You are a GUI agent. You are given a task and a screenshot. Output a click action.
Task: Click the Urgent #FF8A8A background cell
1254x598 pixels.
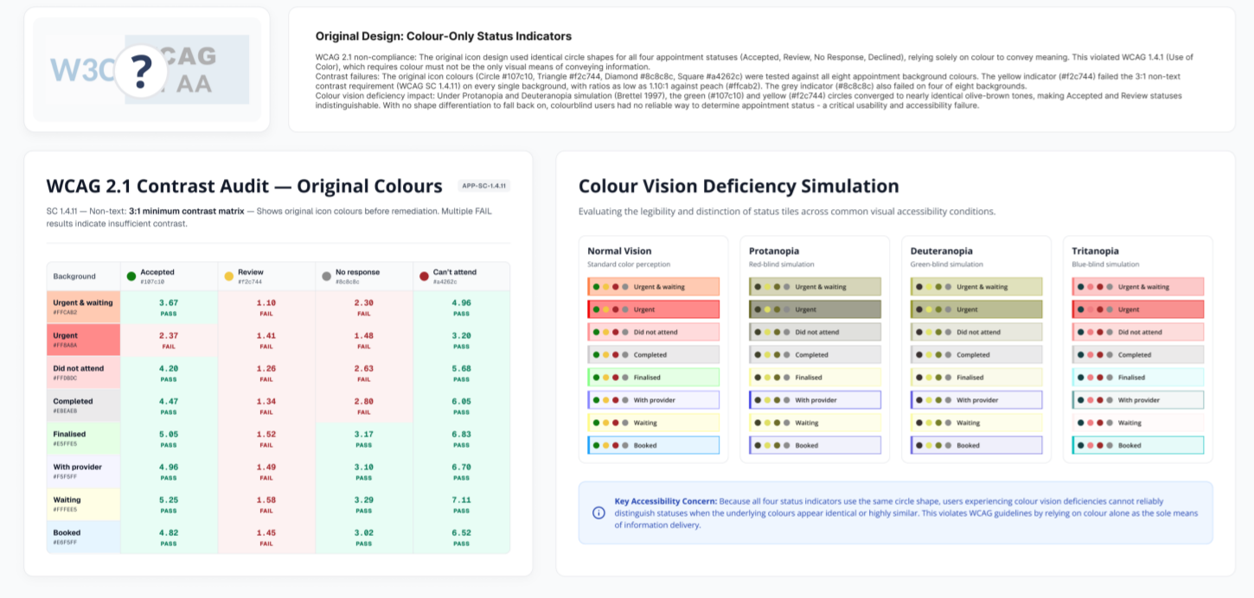point(83,340)
